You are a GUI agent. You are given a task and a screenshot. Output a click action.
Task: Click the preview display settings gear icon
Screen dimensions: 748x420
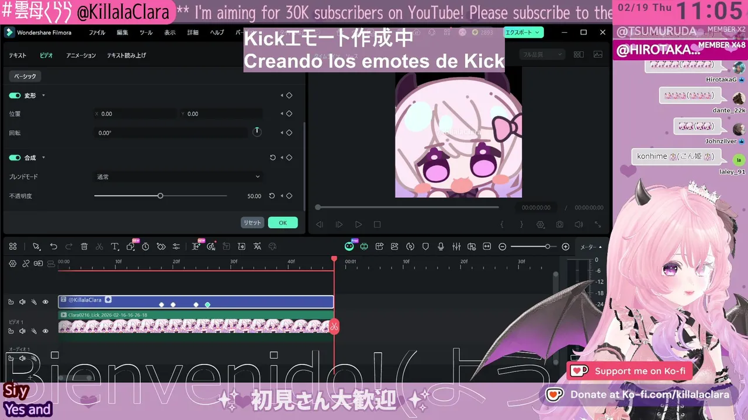coord(541,225)
